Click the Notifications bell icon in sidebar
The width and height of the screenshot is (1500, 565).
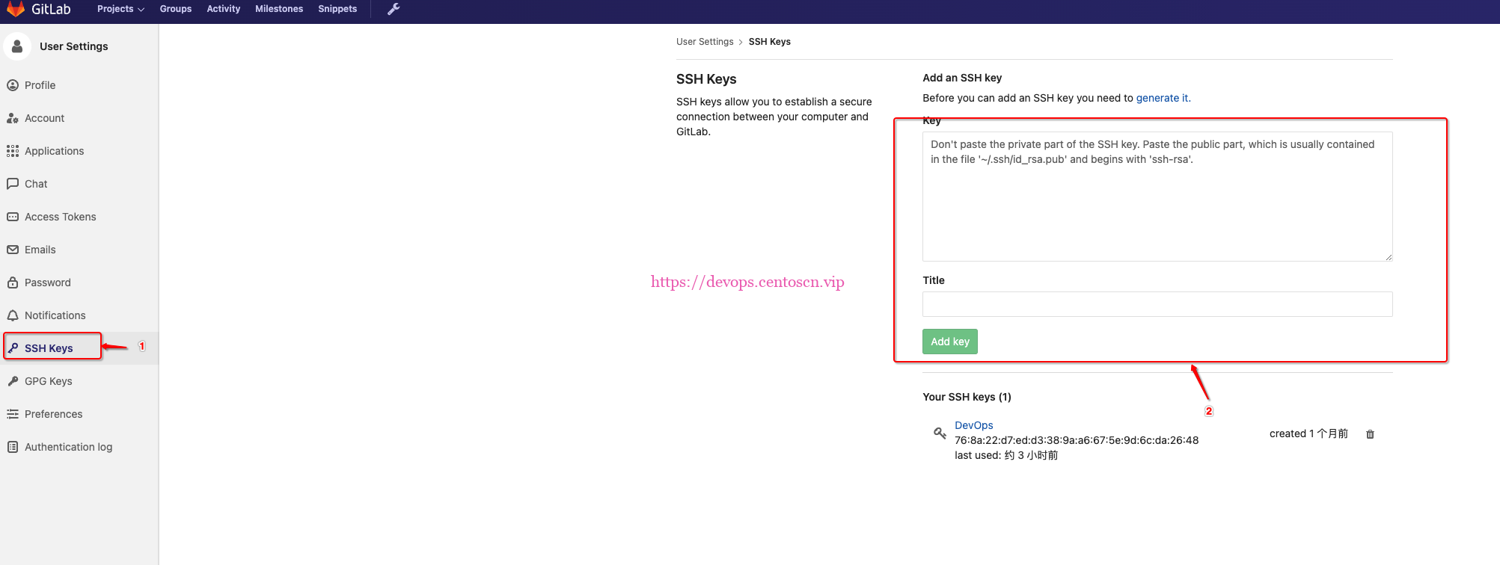coord(13,315)
